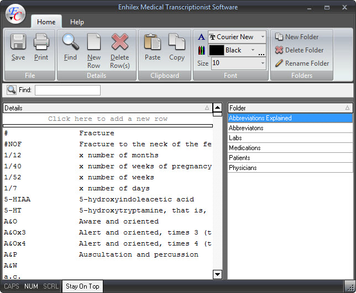
Task: Select the Home ribbon tab
Action: click(46, 22)
